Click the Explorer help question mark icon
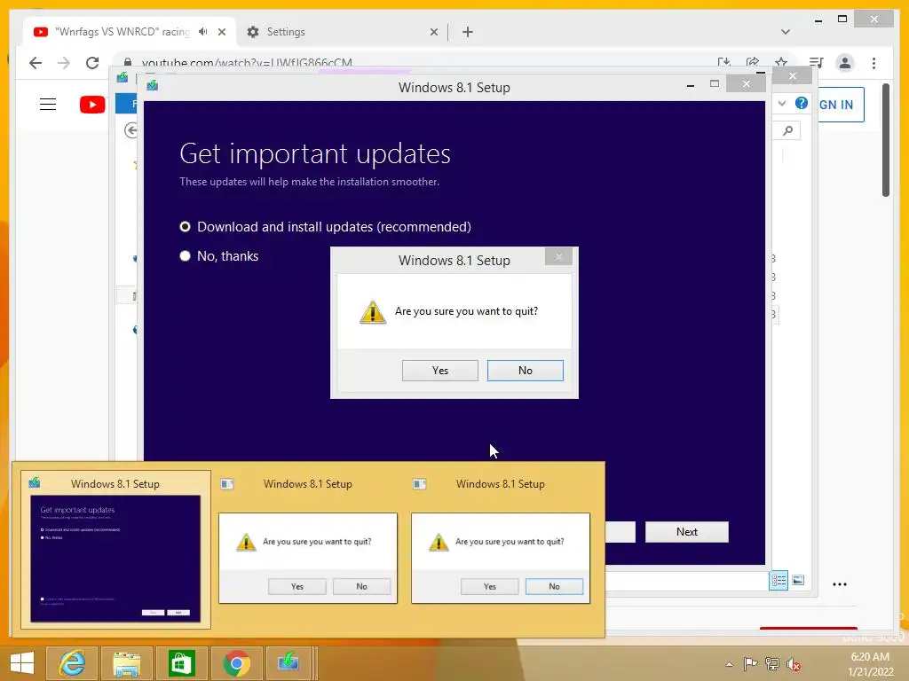 click(x=802, y=103)
